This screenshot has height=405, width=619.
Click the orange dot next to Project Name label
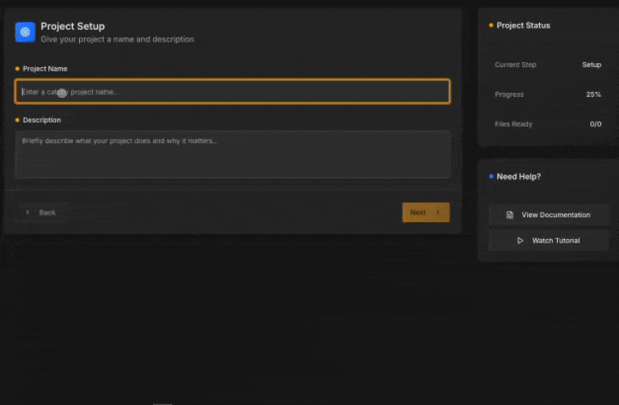[x=17, y=69]
